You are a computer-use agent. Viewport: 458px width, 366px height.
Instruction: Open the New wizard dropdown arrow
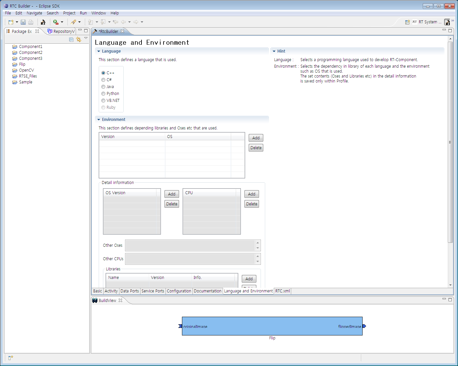[17, 22]
